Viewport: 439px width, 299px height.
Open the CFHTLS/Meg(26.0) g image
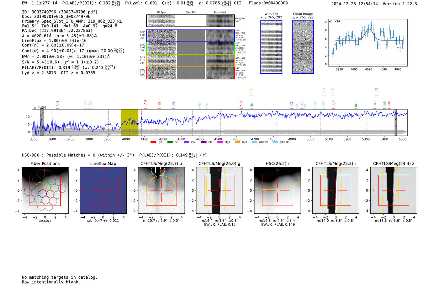pyautogui.click(x=219, y=190)
